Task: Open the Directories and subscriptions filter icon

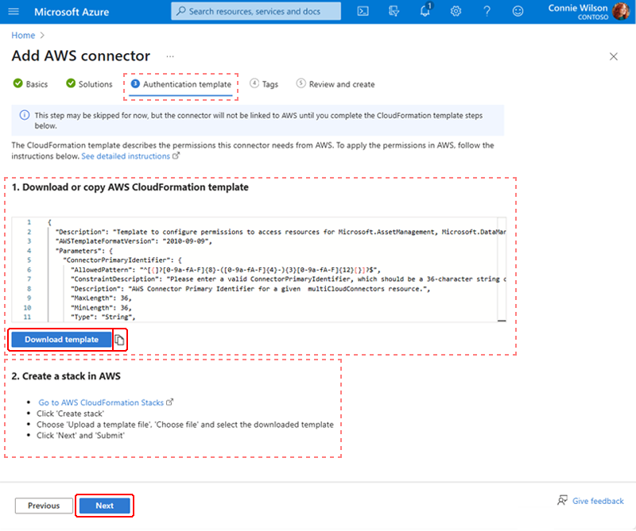Action: click(394, 11)
